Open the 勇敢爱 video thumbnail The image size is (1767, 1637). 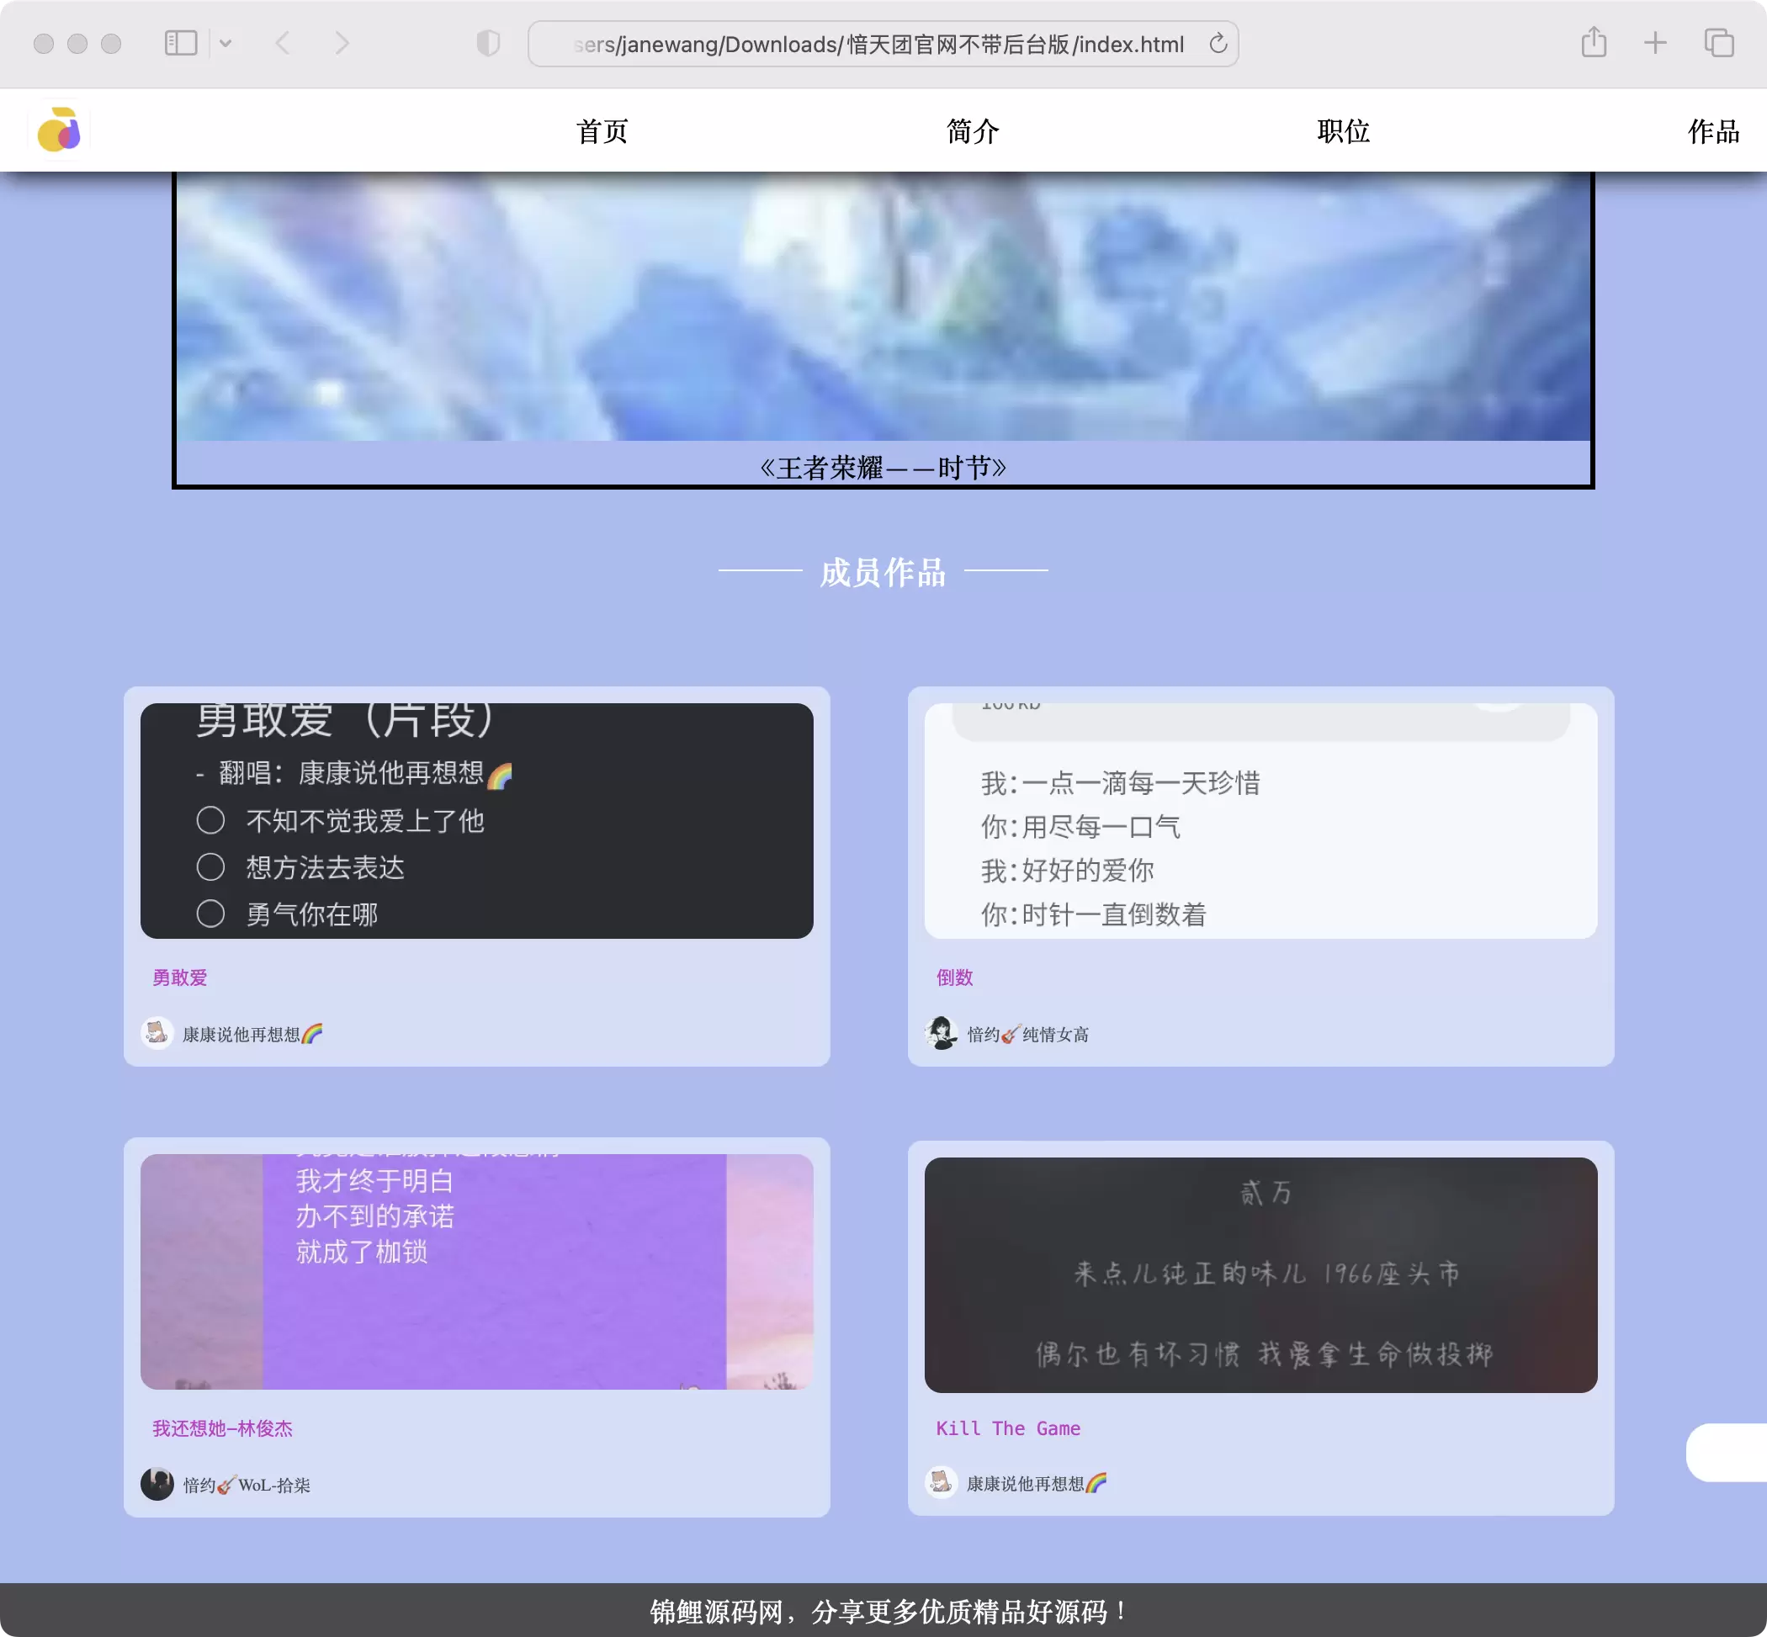click(477, 820)
